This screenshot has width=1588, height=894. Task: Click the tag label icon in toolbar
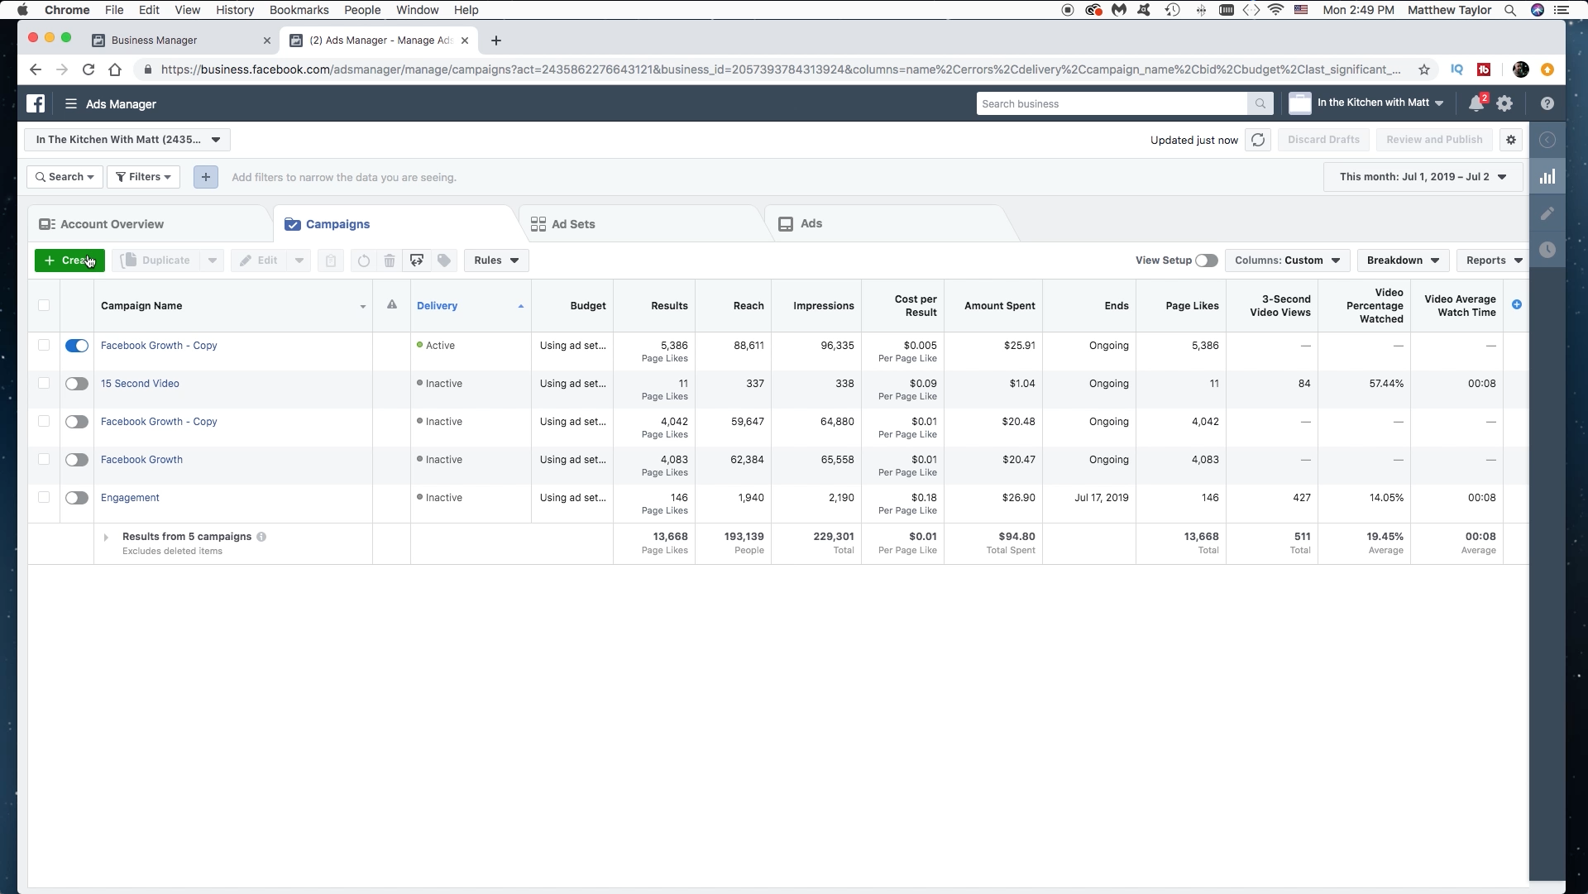[444, 261]
